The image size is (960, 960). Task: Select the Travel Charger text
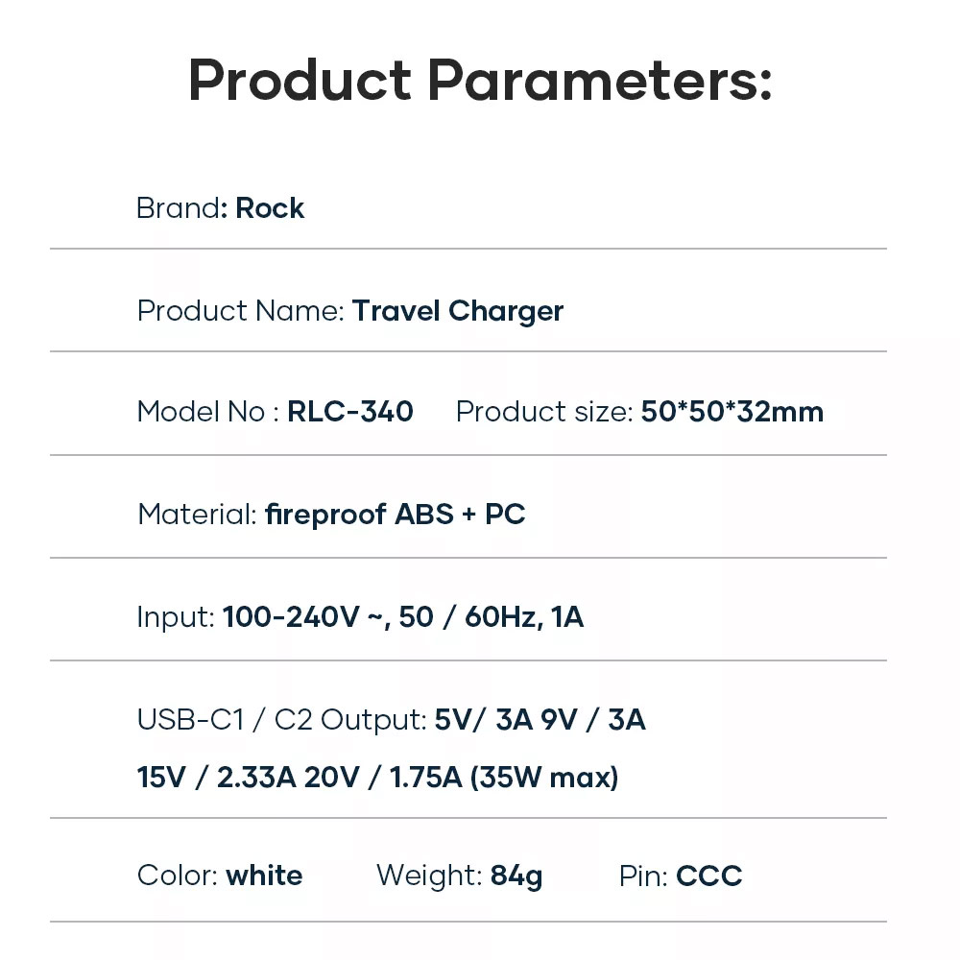click(x=458, y=311)
